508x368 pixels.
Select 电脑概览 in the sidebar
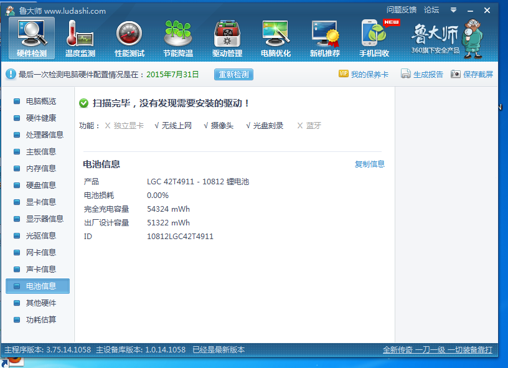pos(38,101)
